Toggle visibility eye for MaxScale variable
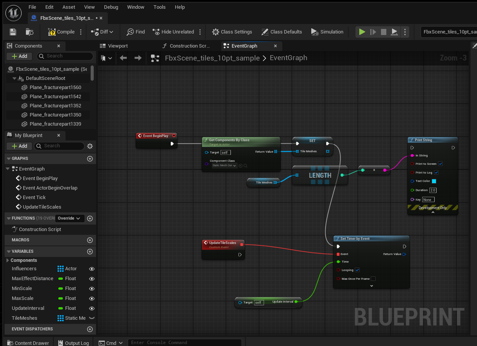Viewport: 477px width, 346px height. pyautogui.click(x=91, y=298)
